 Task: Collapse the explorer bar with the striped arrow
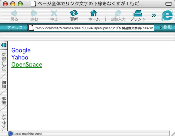coord(4,45)
